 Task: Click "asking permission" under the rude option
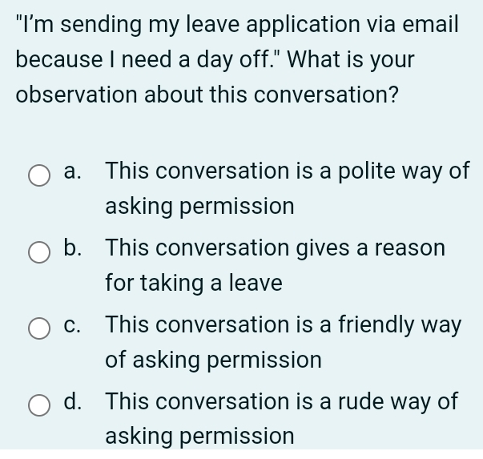pos(199,437)
